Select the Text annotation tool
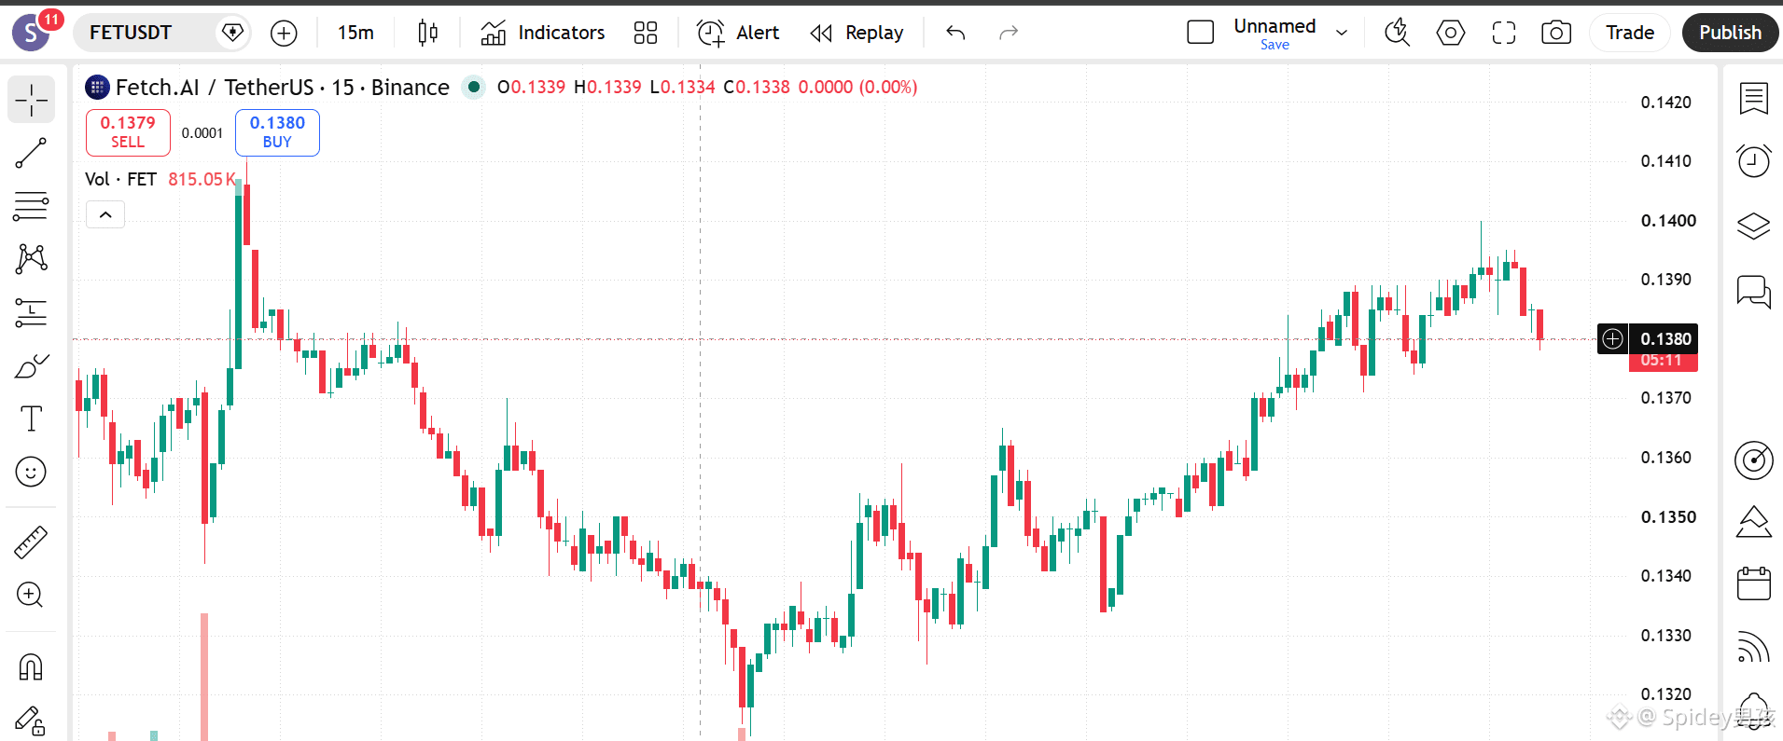This screenshot has width=1783, height=741. [x=32, y=419]
